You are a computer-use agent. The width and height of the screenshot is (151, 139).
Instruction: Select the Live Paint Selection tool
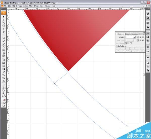pyautogui.click(x=4, y=81)
